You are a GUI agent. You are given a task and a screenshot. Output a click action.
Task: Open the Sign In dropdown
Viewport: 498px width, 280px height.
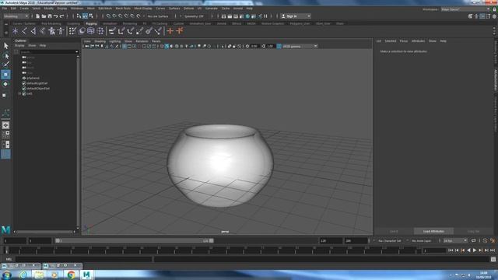coord(296,16)
